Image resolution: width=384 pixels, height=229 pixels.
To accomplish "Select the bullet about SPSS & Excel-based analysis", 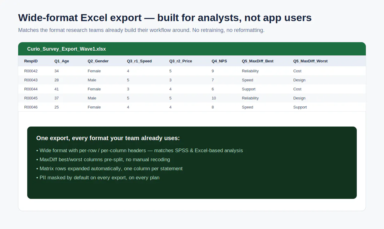I will (139, 150).
